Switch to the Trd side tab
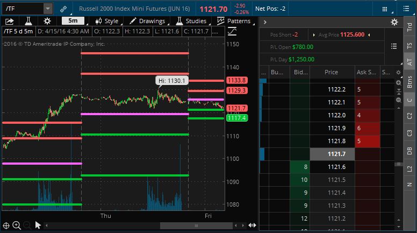The height and width of the screenshot is (233, 417). (409, 25)
